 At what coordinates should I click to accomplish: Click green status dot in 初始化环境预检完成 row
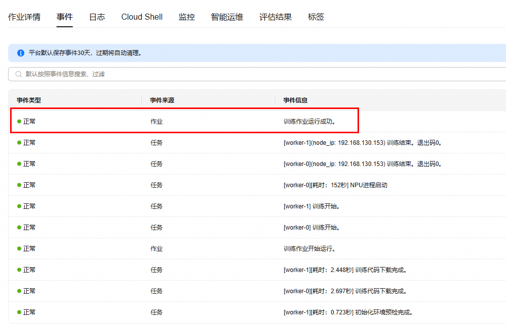point(19,312)
